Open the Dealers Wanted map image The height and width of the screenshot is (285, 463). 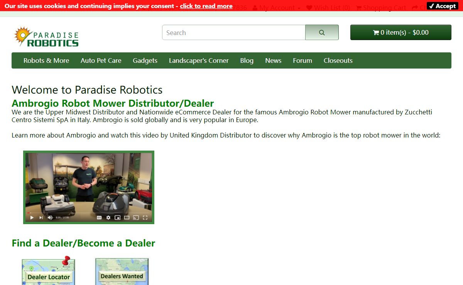[122, 271]
